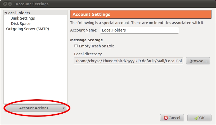Click inside the Account Name field

coord(139,30)
